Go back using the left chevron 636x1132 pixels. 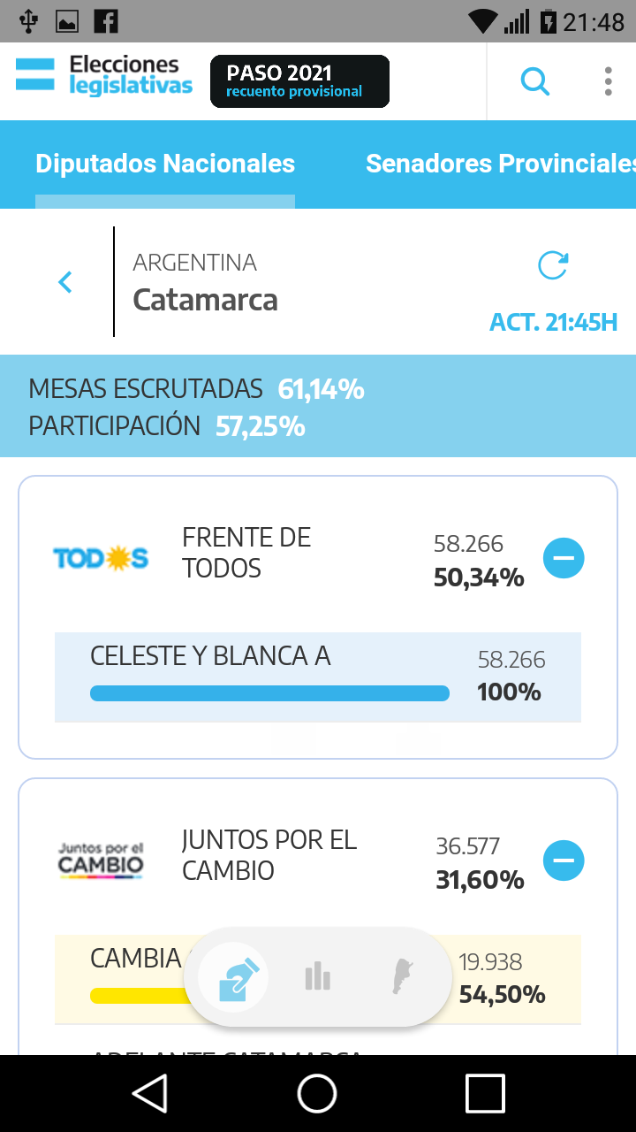[64, 282]
